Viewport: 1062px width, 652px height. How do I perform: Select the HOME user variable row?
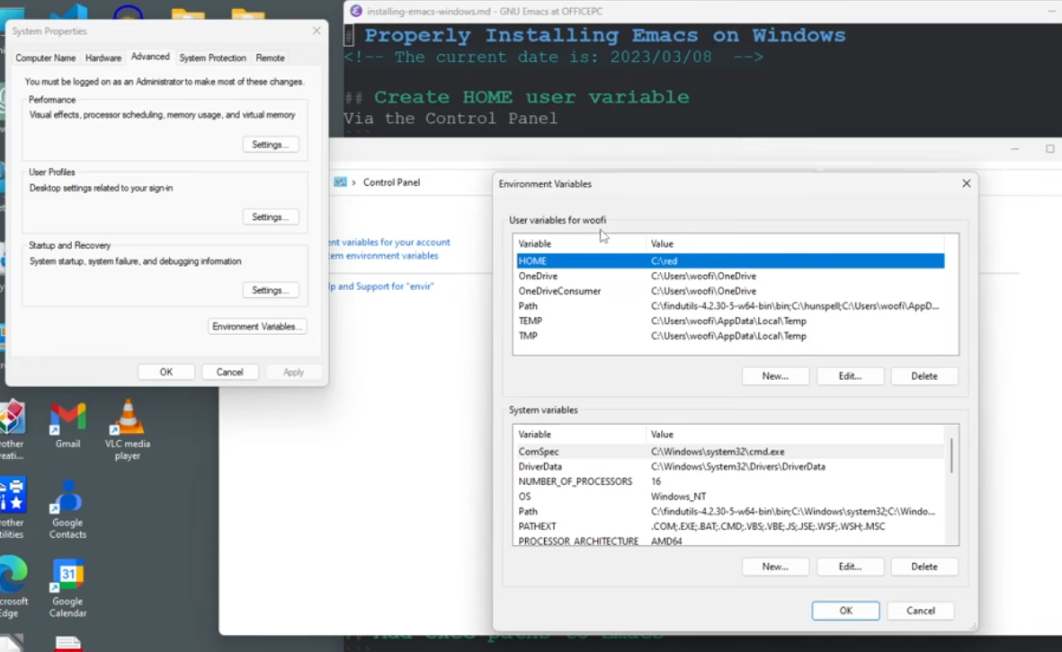[x=728, y=261]
